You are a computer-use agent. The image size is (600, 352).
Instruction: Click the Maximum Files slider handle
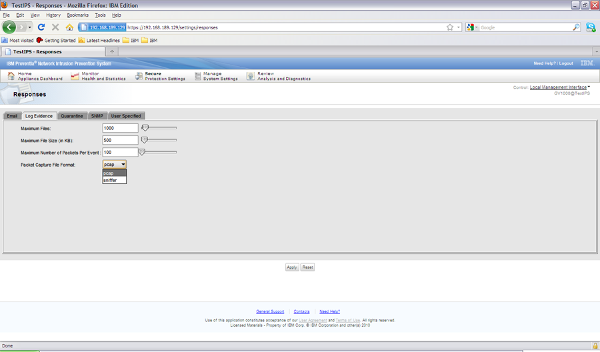point(145,128)
